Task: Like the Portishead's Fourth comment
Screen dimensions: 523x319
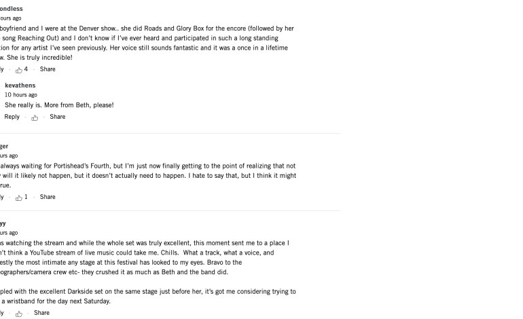Action: [19, 198]
